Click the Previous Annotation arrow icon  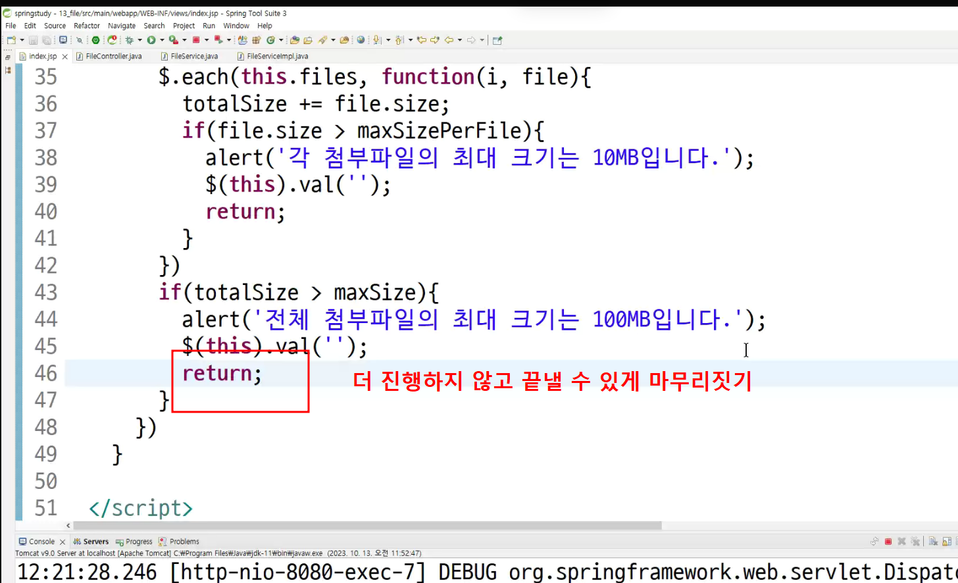pos(399,40)
